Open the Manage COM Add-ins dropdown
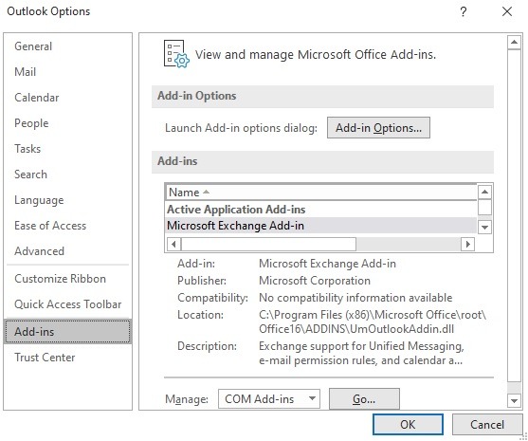The width and height of the screenshot is (528, 441). [x=269, y=399]
